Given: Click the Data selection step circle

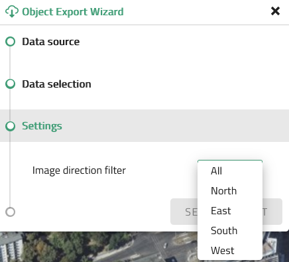Looking at the screenshot, I should click(10, 84).
